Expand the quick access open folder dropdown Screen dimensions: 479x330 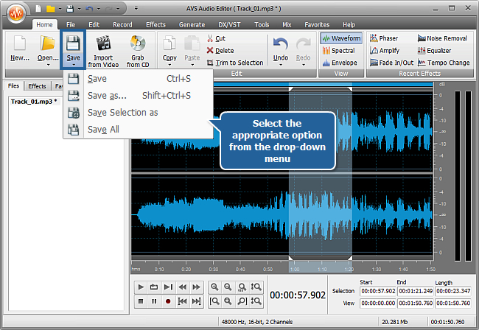click(x=60, y=9)
